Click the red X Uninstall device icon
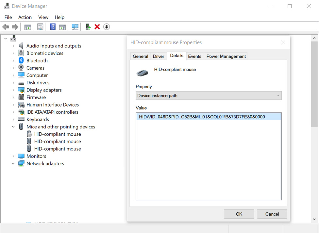Viewport: 319px width, 233px height. pos(97,27)
